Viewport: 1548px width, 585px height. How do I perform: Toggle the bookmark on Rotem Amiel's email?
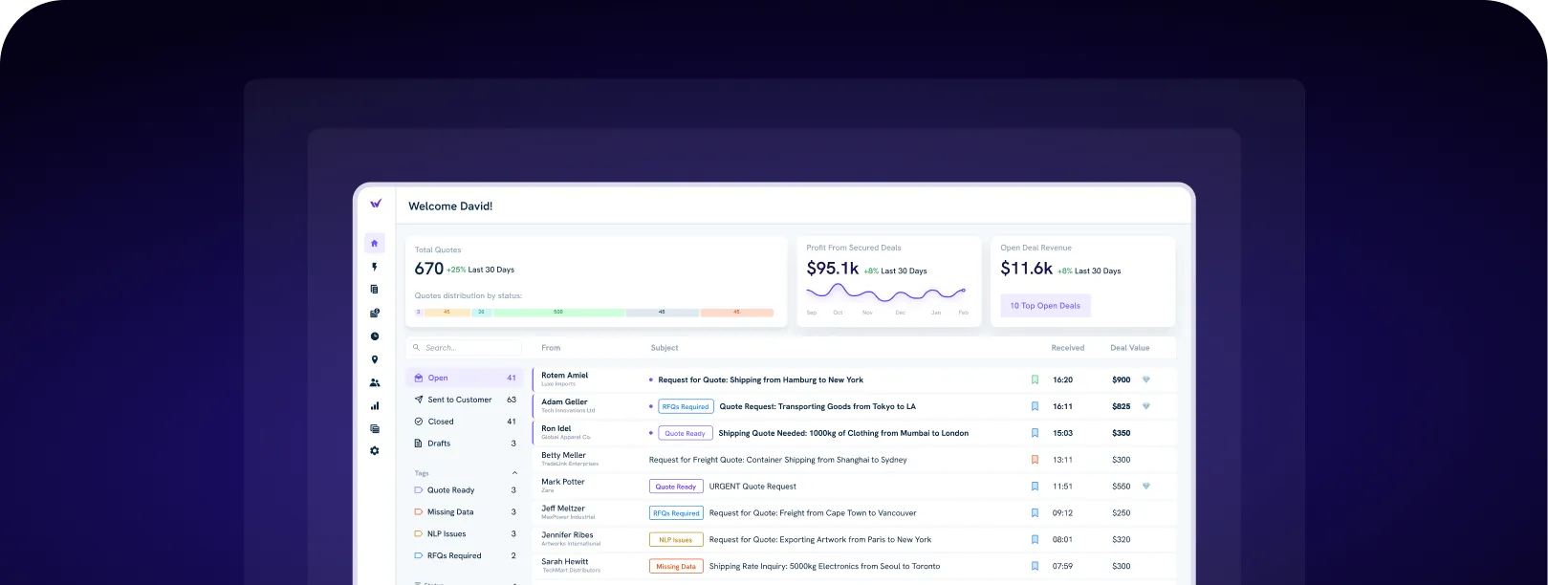click(x=1035, y=379)
